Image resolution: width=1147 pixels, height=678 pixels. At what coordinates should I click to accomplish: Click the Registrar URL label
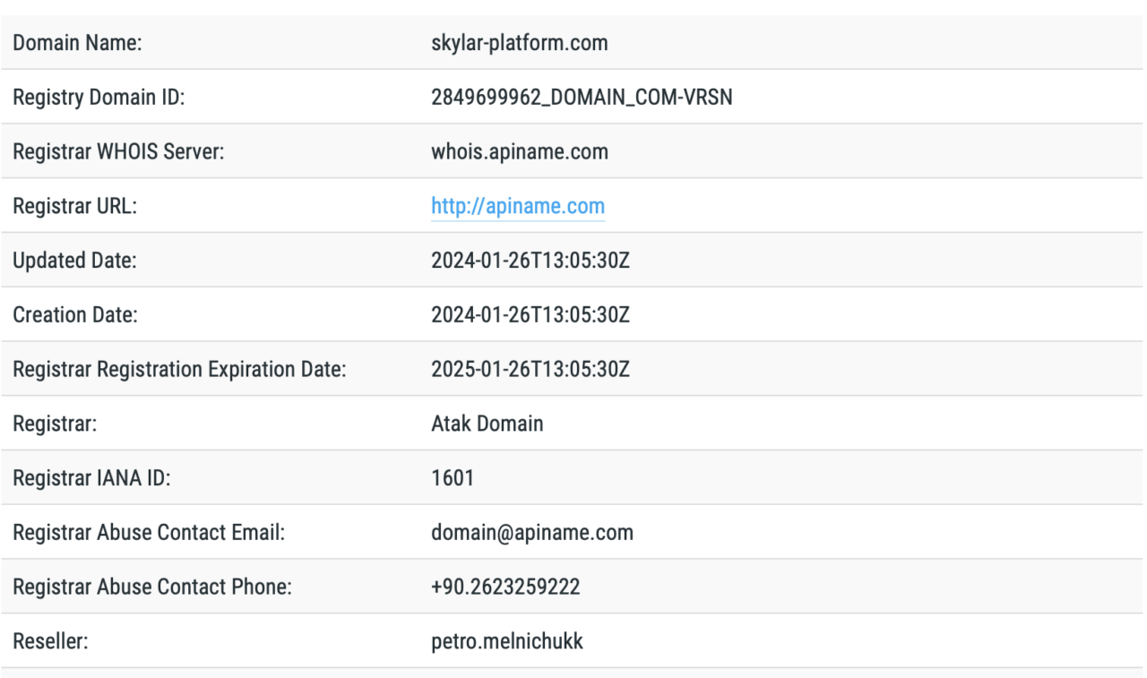(x=74, y=206)
